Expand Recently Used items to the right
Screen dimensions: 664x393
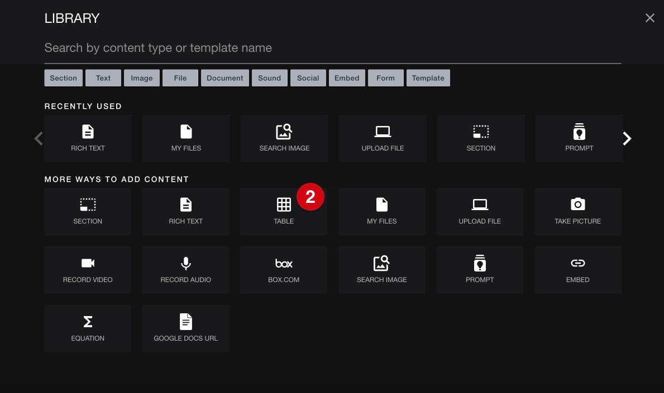click(627, 138)
